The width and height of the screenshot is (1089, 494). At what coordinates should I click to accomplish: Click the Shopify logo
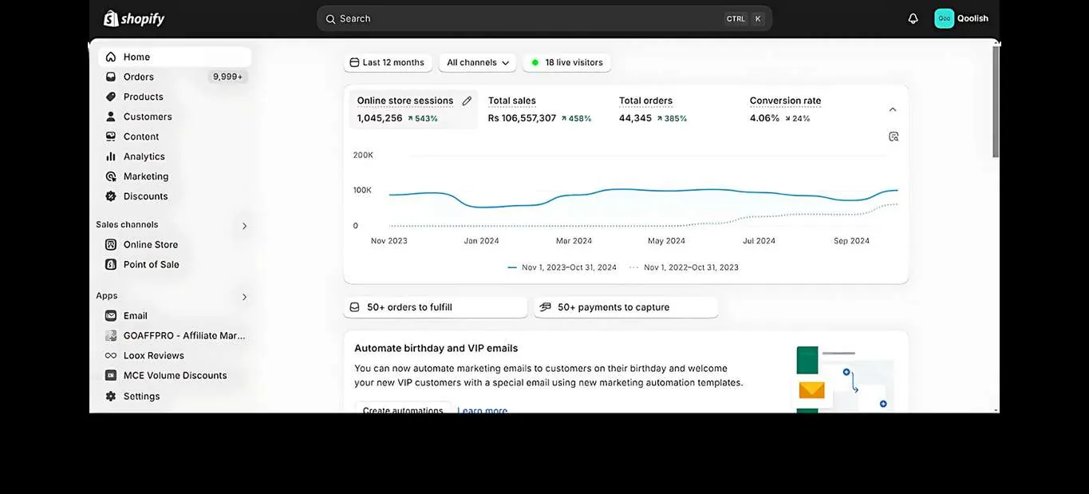134,18
